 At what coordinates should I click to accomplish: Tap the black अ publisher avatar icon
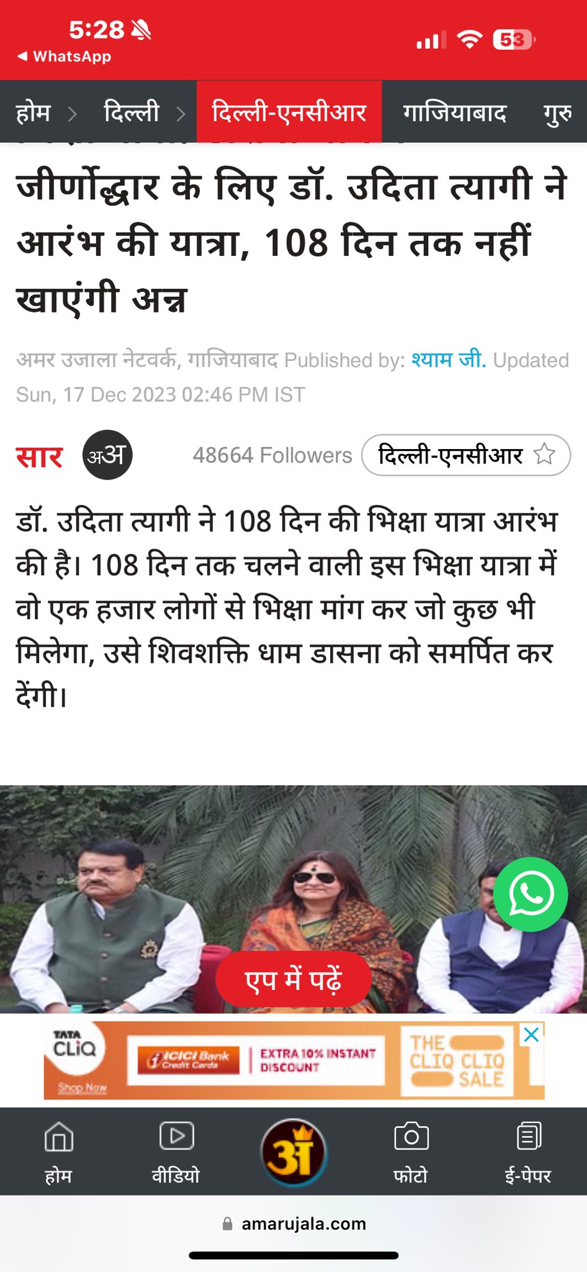107,455
